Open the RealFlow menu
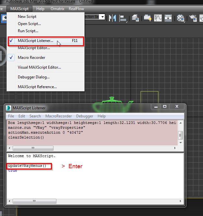 point(76,9)
